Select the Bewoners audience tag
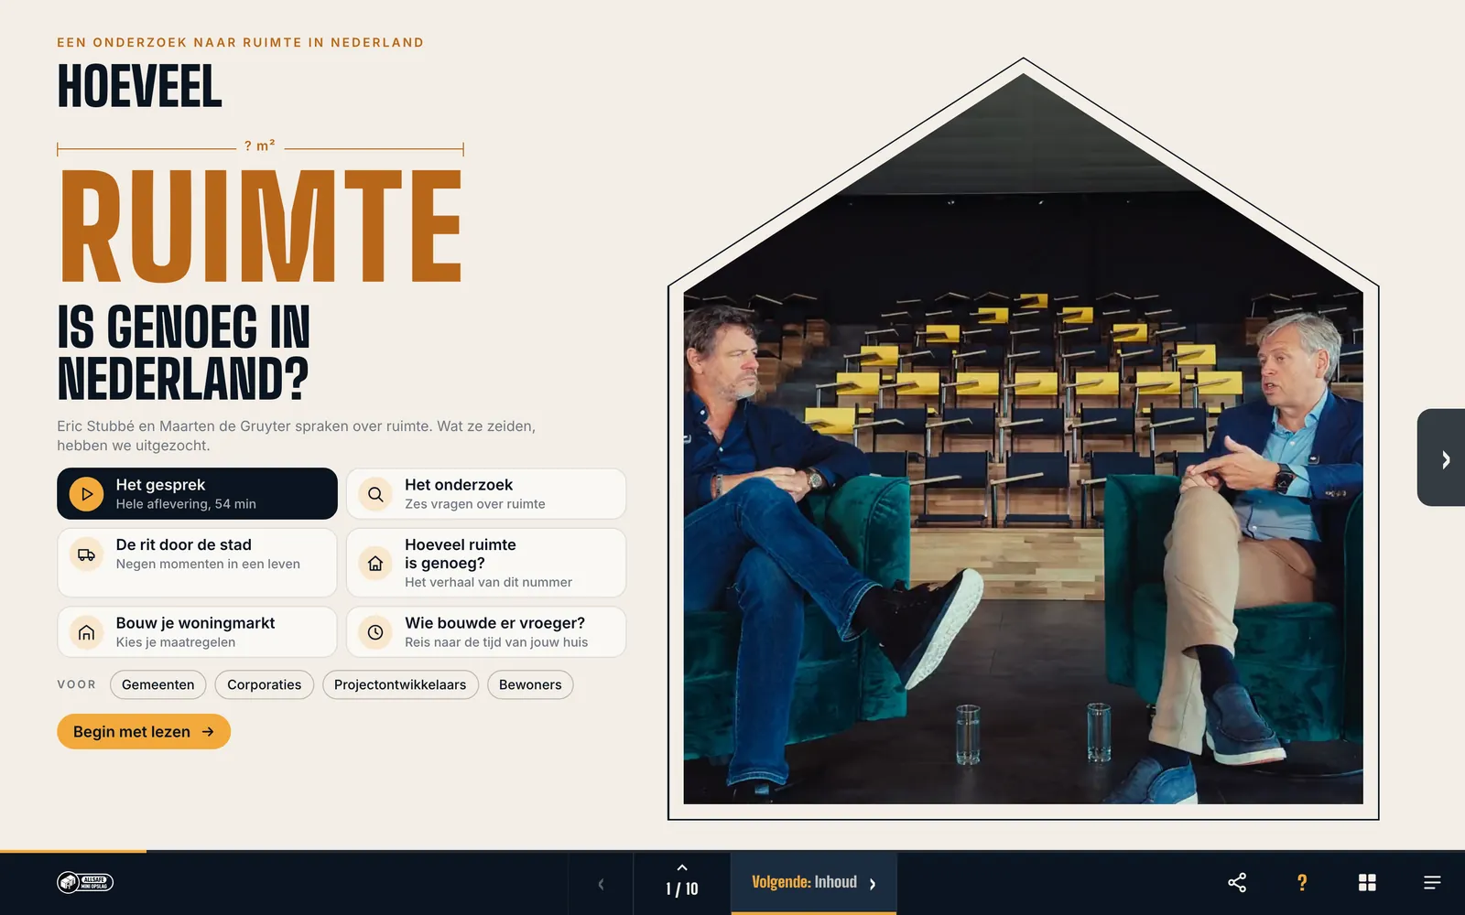This screenshot has height=915, width=1465. click(530, 684)
